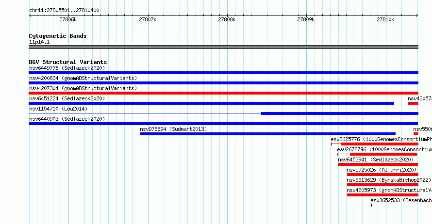The height and width of the screenshot is (224, 432).
Task: Click the 27807k ruler position
Action: pyautogui.click(x=148, y=19)
